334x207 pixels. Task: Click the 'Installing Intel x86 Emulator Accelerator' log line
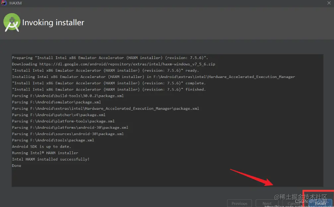tap(153, 77)
